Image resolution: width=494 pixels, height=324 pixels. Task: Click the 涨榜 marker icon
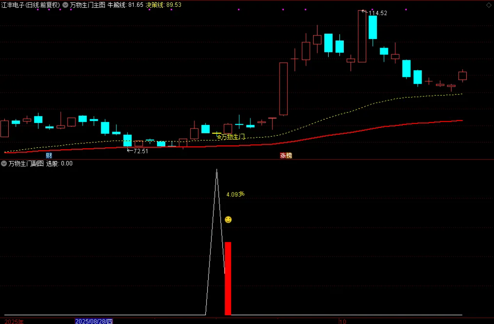(286, 155)
